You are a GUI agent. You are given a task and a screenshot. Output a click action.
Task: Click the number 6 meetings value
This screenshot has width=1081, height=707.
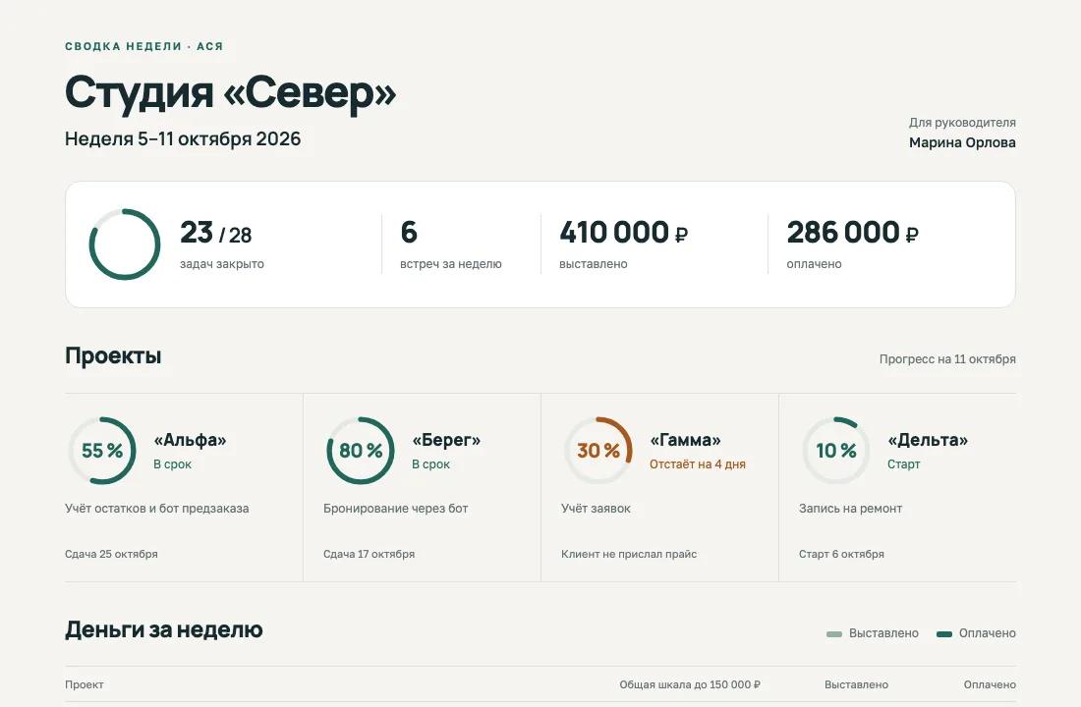pos(409,232)
